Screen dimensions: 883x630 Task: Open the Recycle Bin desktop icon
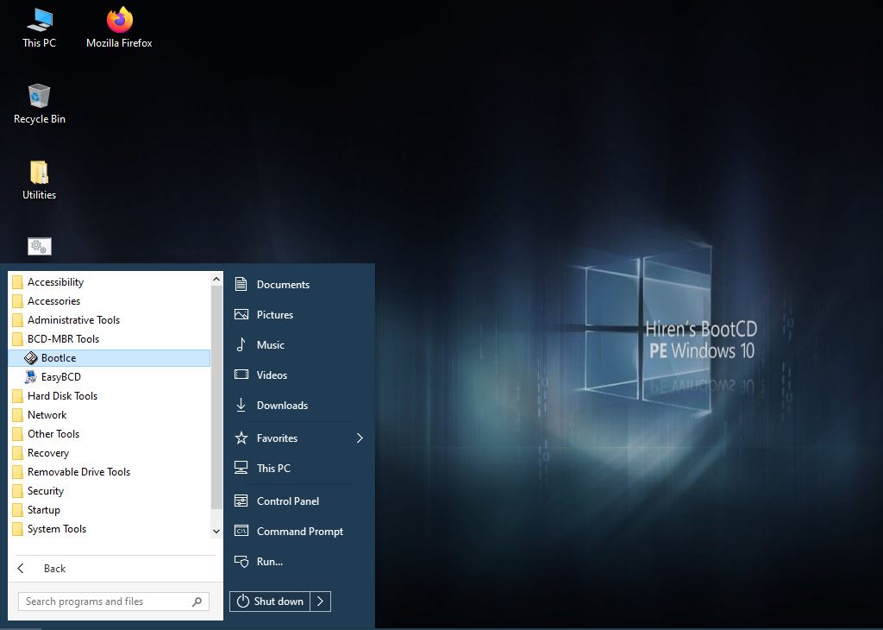point(39,104)
